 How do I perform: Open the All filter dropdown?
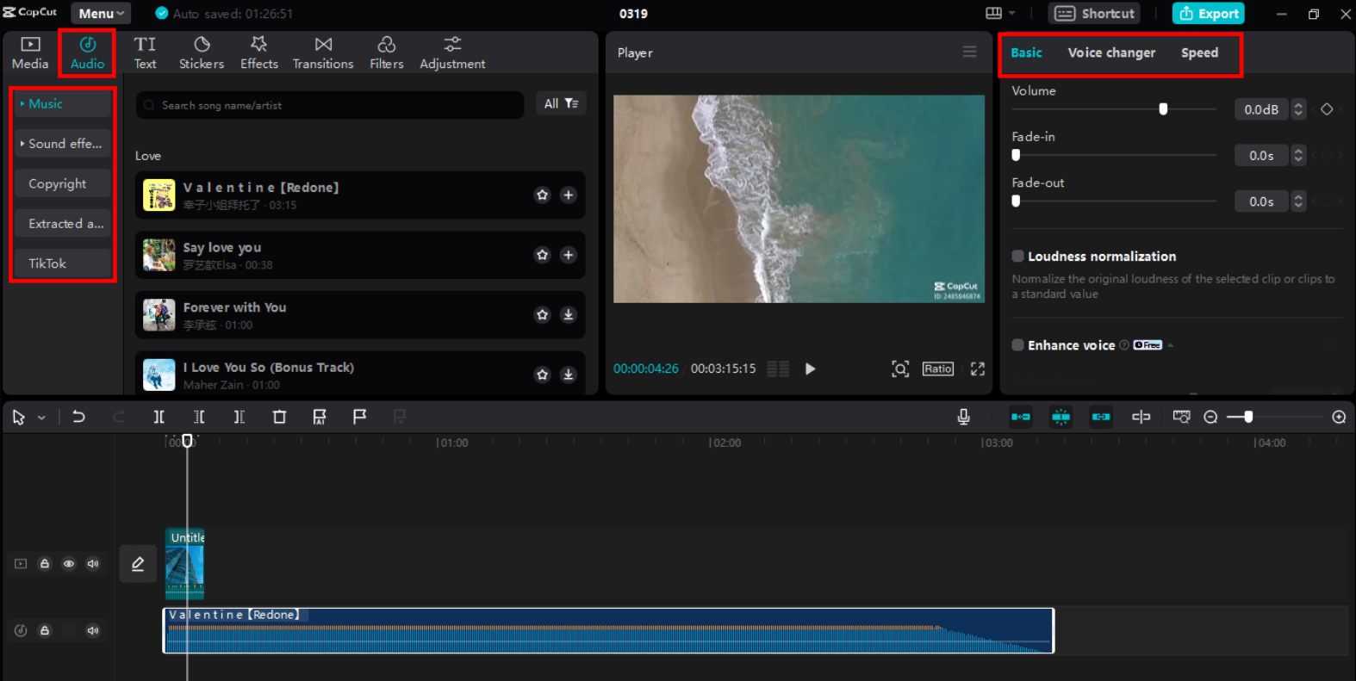coord(561,103)
